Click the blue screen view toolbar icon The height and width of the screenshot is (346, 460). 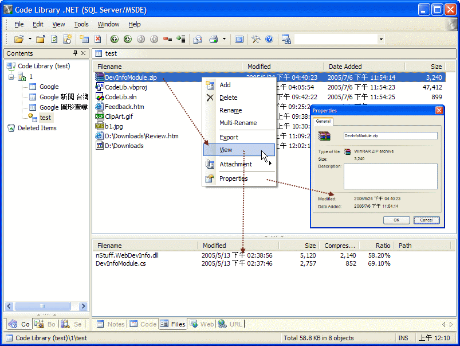click(x=239, y=39)
